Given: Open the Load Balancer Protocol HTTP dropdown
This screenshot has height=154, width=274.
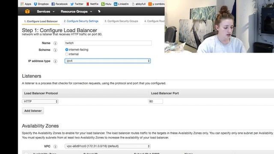Looking at the screenshot, I should [40, 101].
